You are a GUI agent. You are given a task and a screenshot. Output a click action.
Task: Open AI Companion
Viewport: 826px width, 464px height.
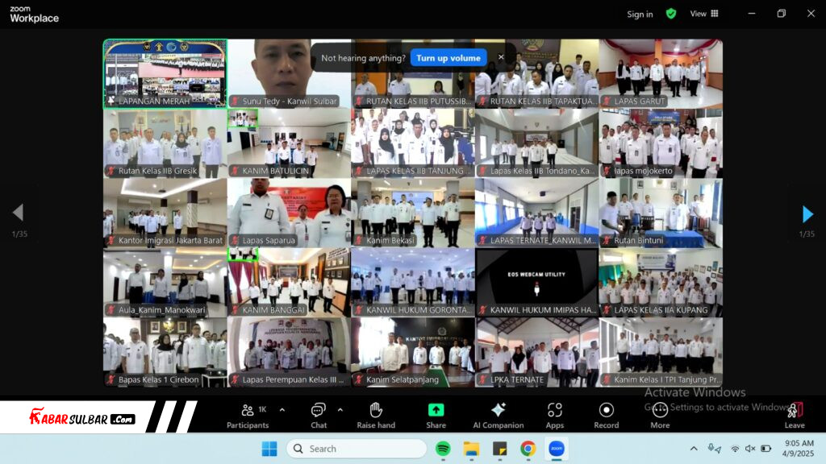(x=498, y=415)
